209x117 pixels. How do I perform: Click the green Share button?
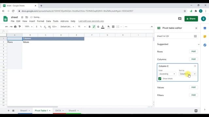click(191, 19)
